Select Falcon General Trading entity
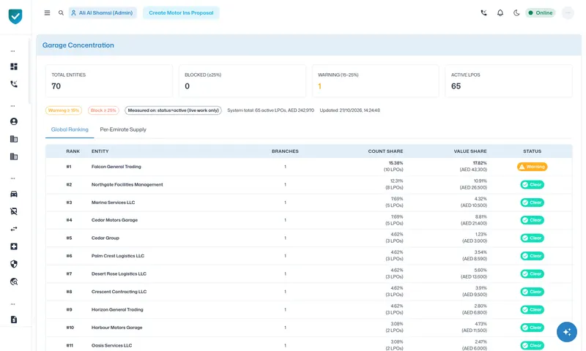 [116, 167]
